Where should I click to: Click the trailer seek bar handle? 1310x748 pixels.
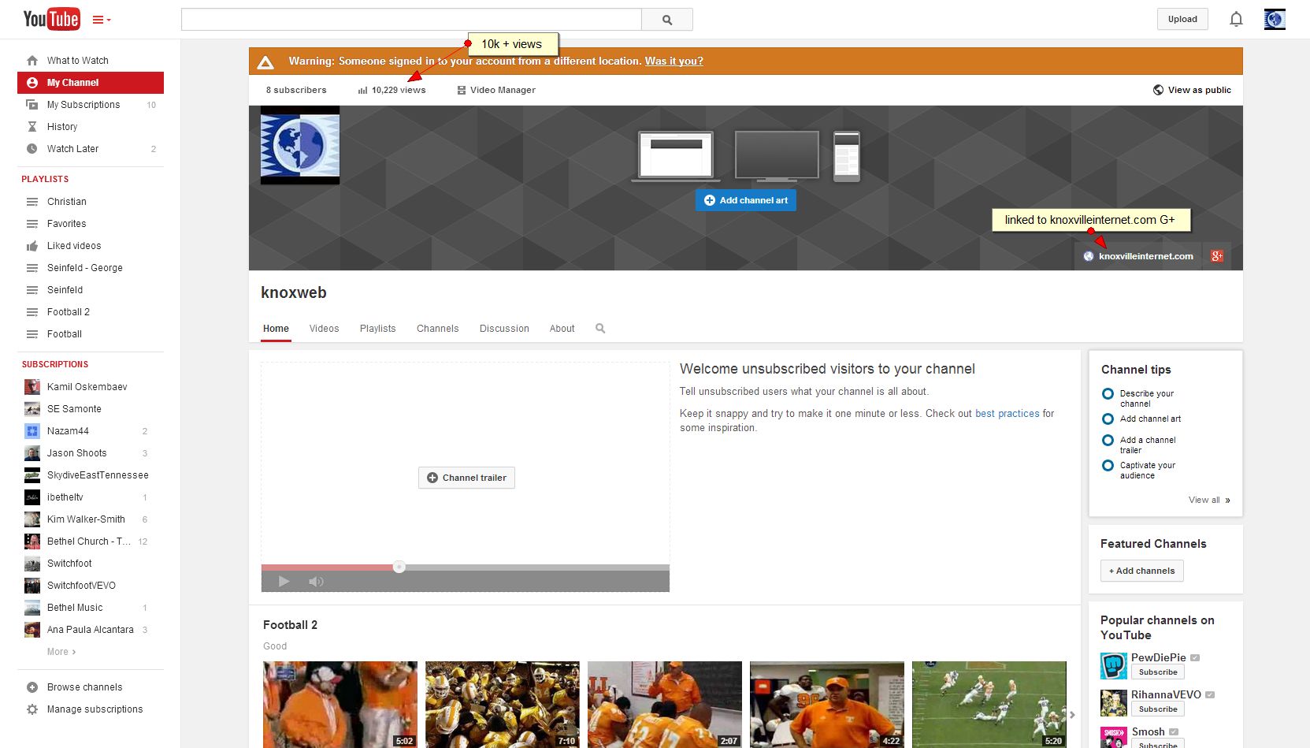(x=399, y=567)
